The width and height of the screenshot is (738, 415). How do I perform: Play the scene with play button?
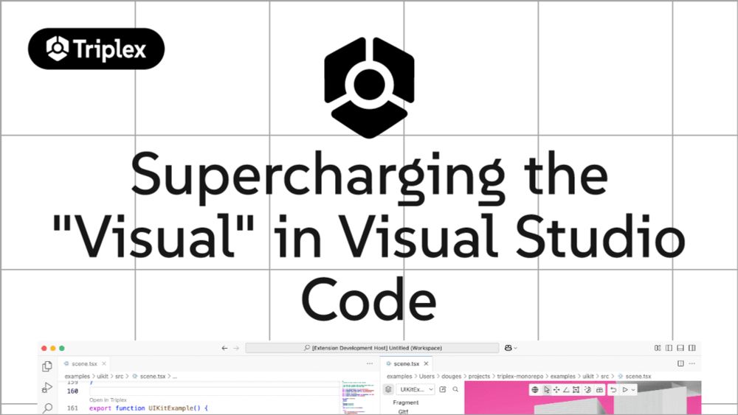click(x=625, y=390)
